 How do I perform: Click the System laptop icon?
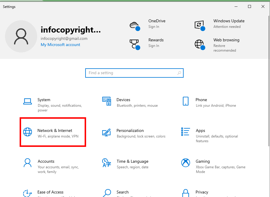pos(28,101)
